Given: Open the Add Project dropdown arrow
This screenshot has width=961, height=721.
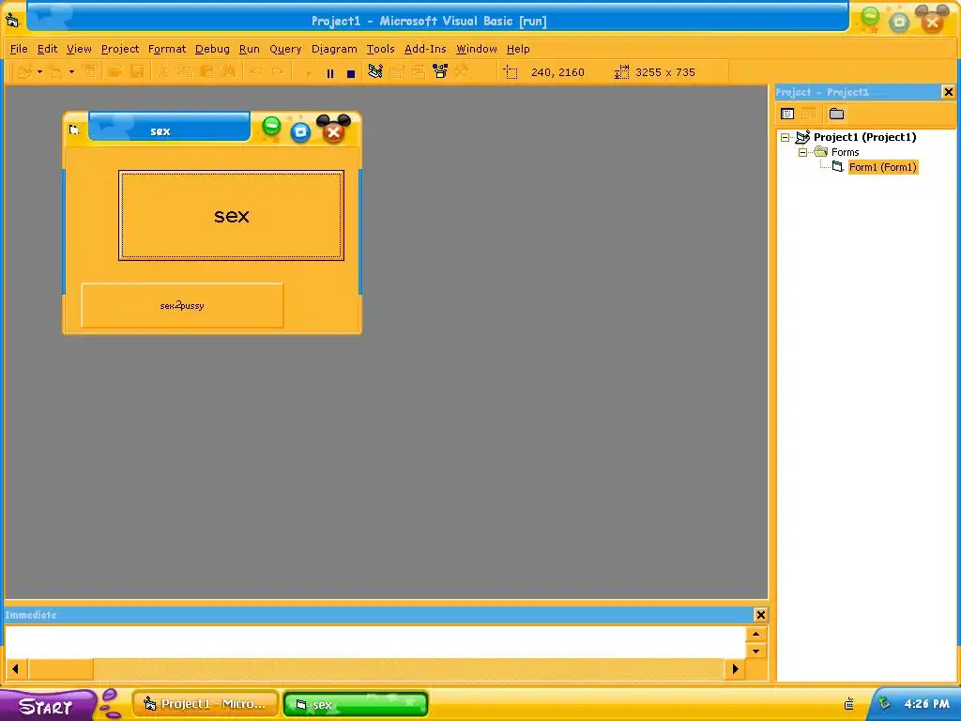Looking at the screenshot, I should (39, 71).
